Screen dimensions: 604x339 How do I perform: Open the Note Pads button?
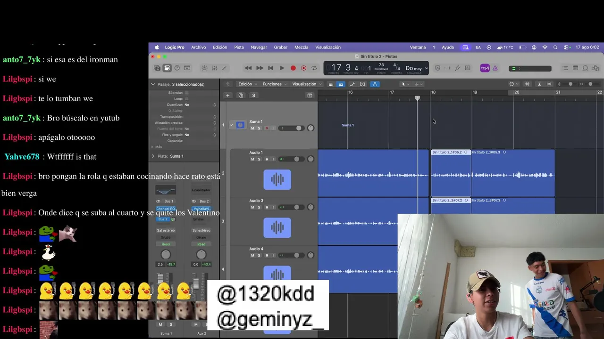point(575,68)
